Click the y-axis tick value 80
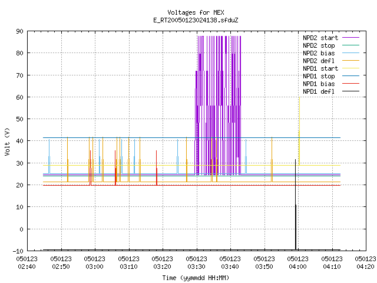The width and height of the screenshot is (377, 283). point(19,53)
